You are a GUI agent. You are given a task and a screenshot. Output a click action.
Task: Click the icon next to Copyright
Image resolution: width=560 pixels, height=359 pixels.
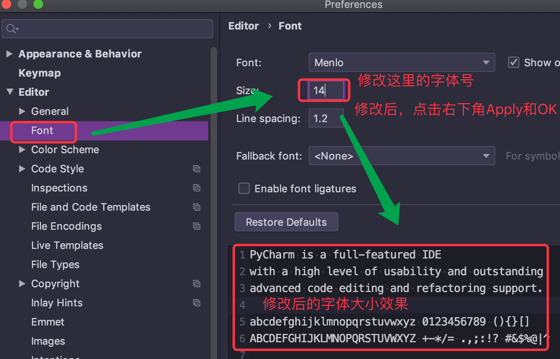(197, 284)
